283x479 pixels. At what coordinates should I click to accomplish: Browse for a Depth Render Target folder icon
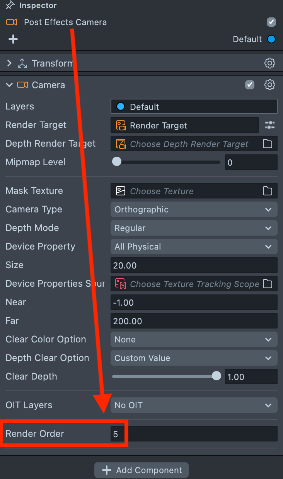click(268, 144)
